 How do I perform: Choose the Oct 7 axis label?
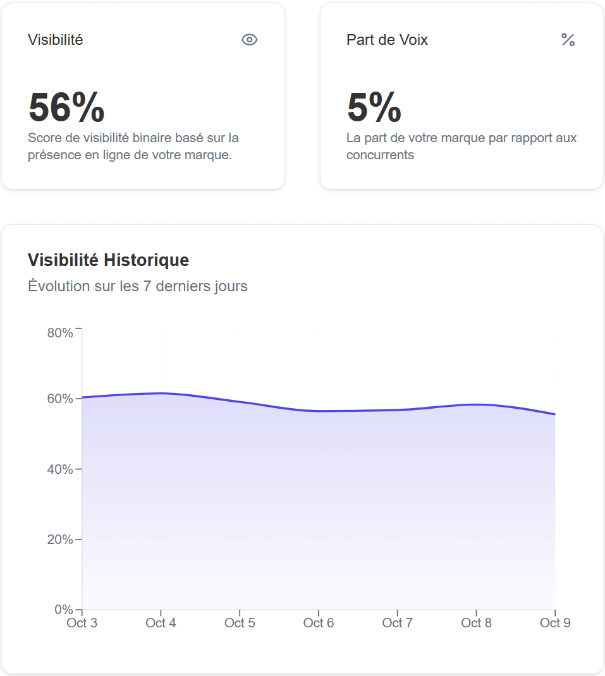(x=397, y=623)
